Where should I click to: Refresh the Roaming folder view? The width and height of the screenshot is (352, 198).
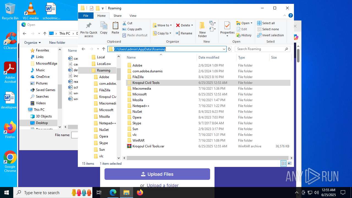(x=229, y=49)
